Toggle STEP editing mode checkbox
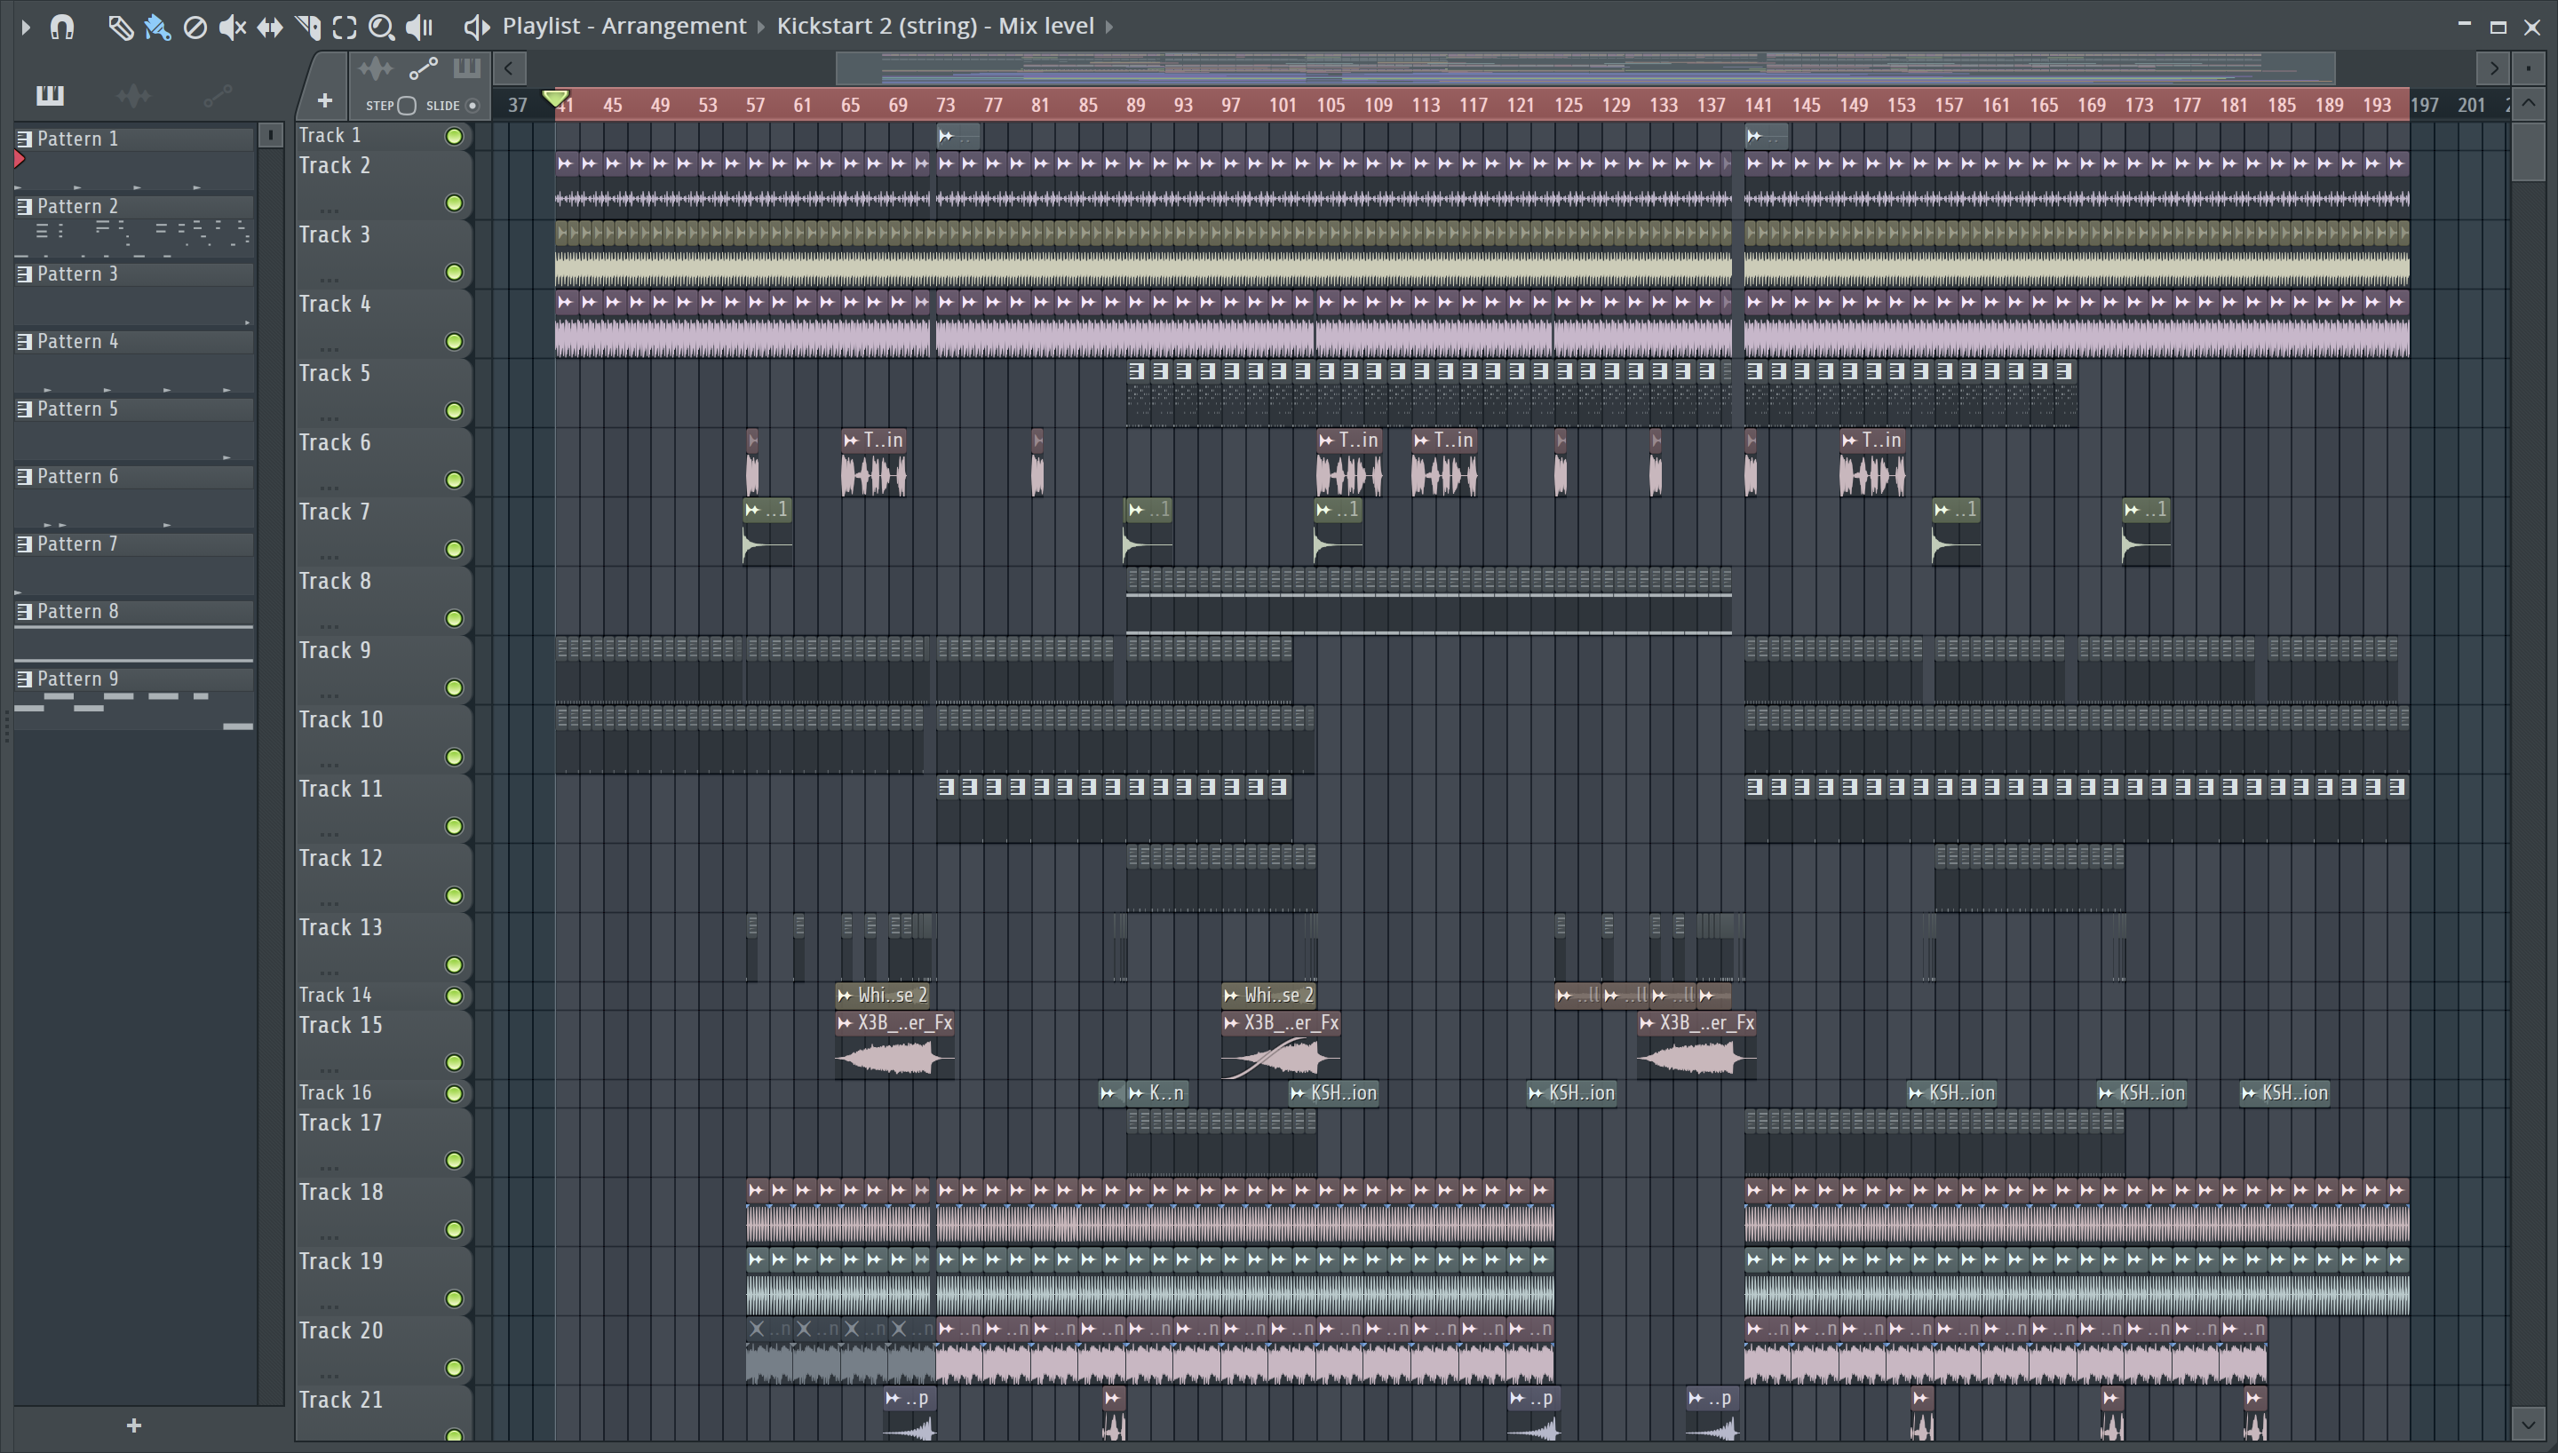Screen dimensions: 2558x1453 click(407, 106)
